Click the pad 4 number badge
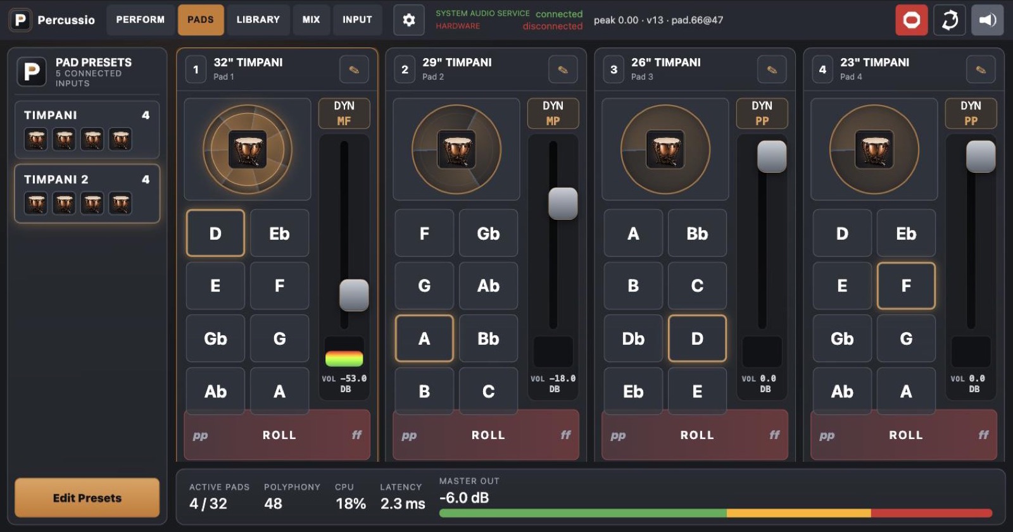This screenshot has height=532, width=1013. (822, 70)
